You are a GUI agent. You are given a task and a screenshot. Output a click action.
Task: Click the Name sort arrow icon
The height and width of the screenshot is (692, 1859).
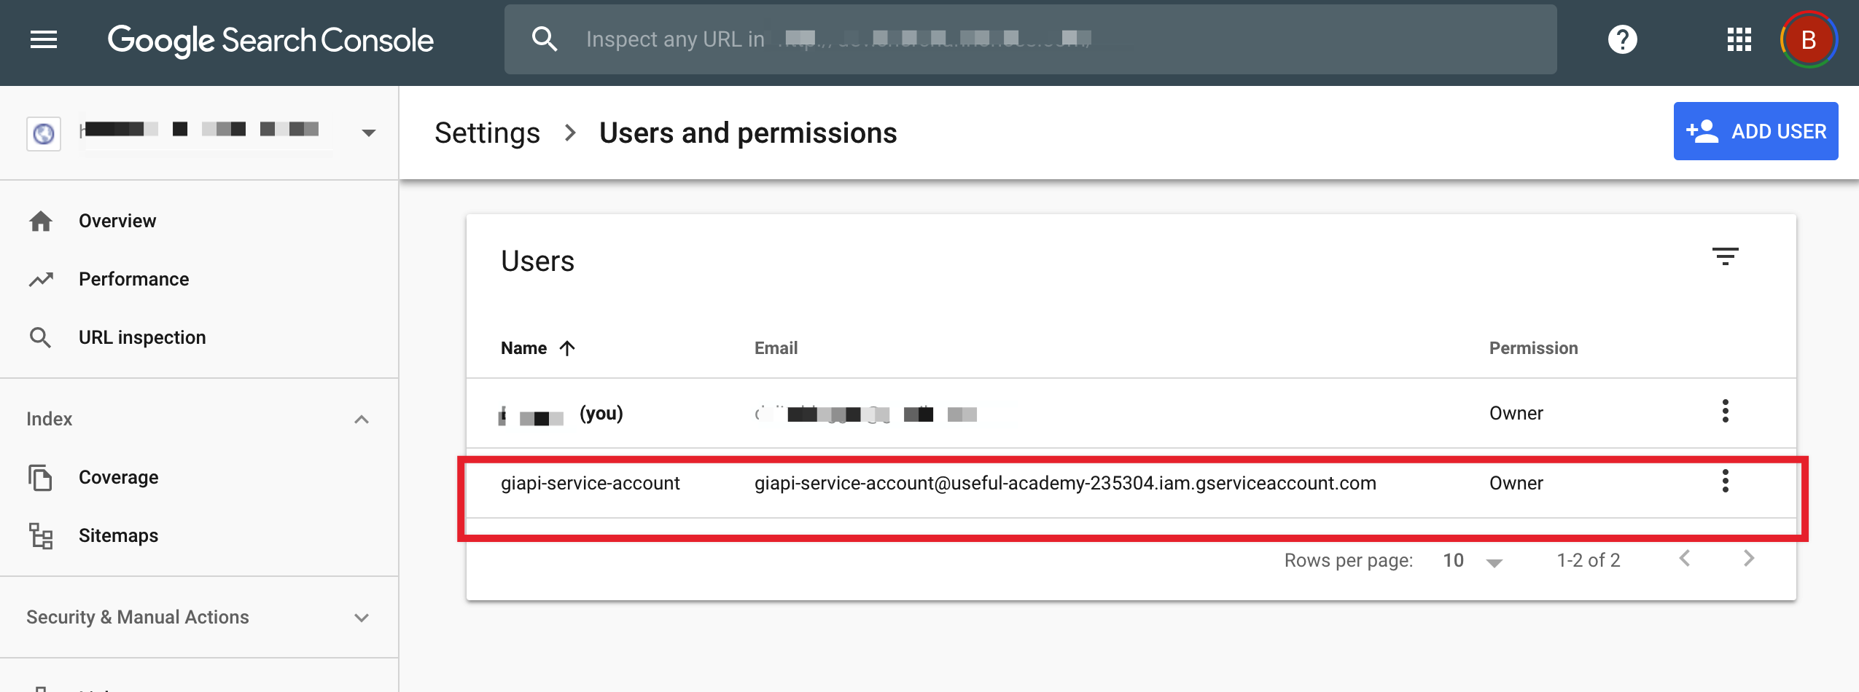567,348
